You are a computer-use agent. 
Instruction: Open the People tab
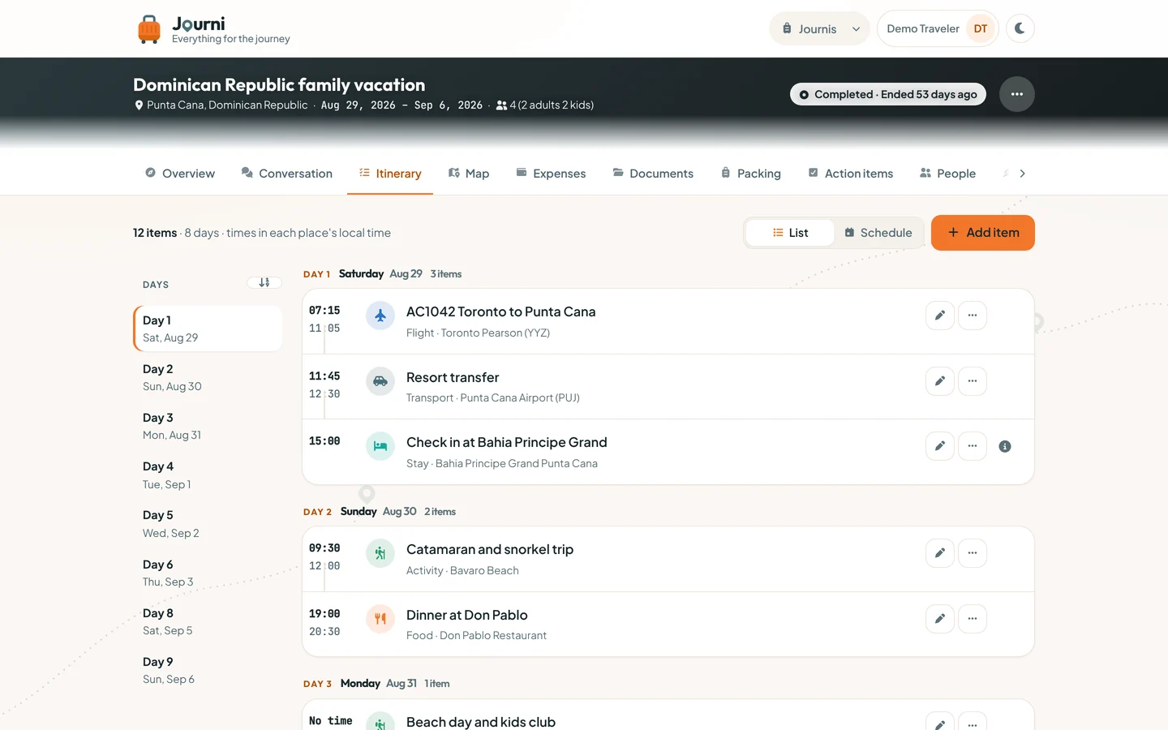pyautogui.click(x=948, y=174)
